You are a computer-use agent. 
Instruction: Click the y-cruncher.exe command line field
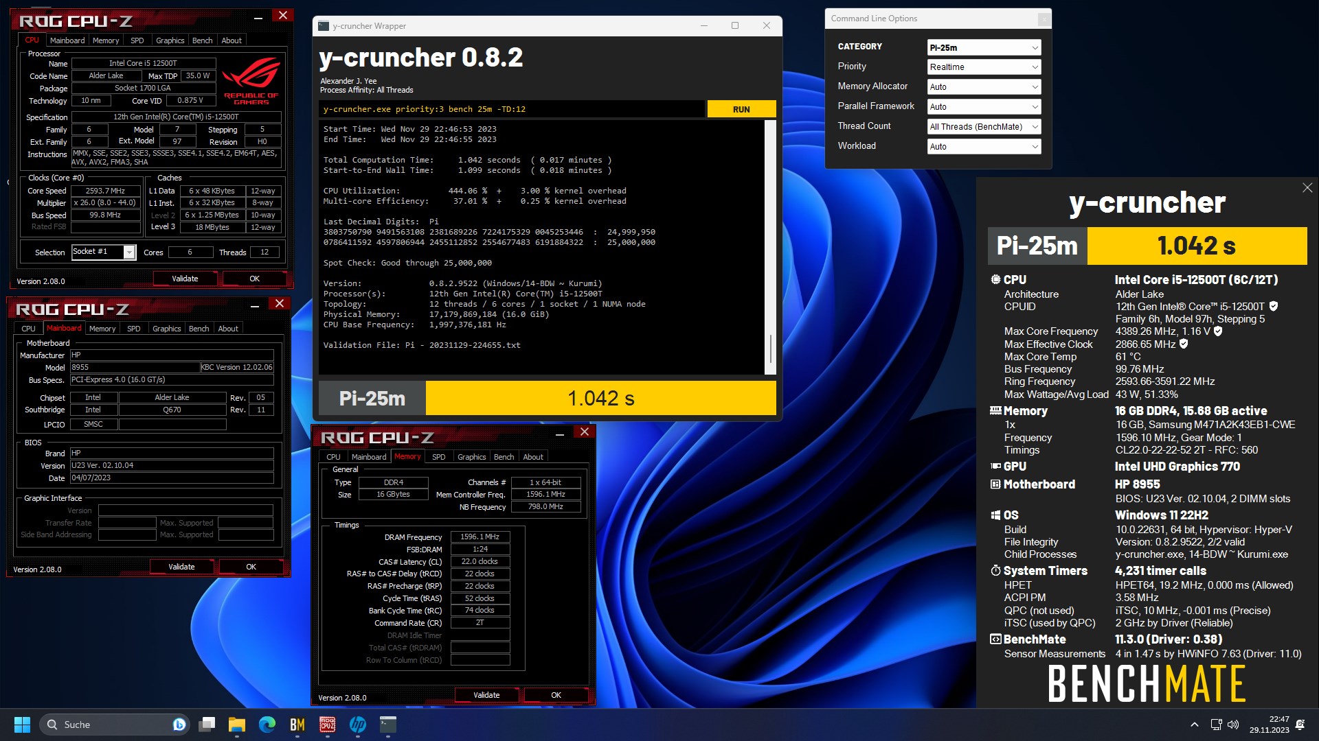(512, 109)
